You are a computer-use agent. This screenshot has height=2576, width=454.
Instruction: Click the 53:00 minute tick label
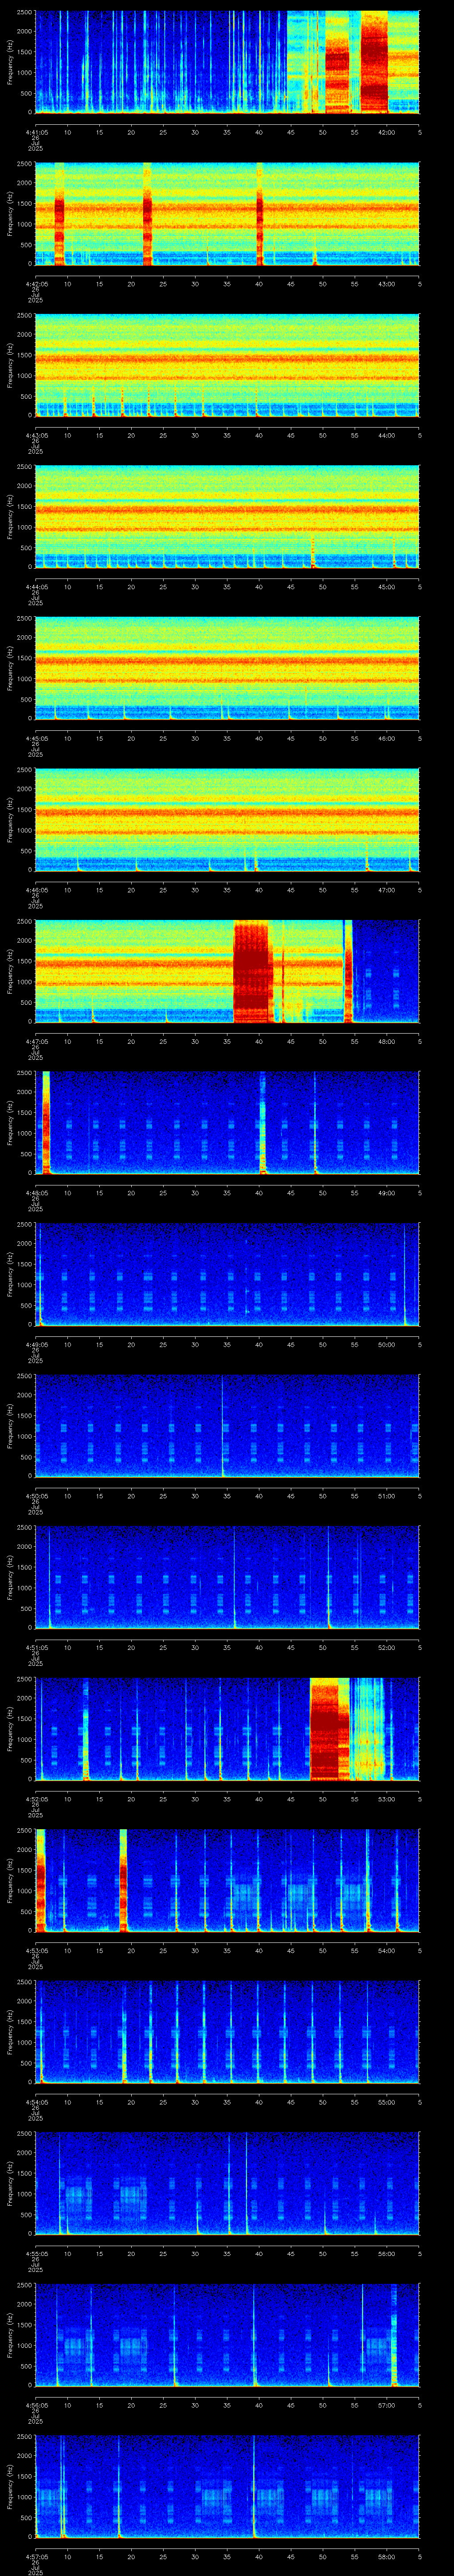click(x=386, y=1799)
